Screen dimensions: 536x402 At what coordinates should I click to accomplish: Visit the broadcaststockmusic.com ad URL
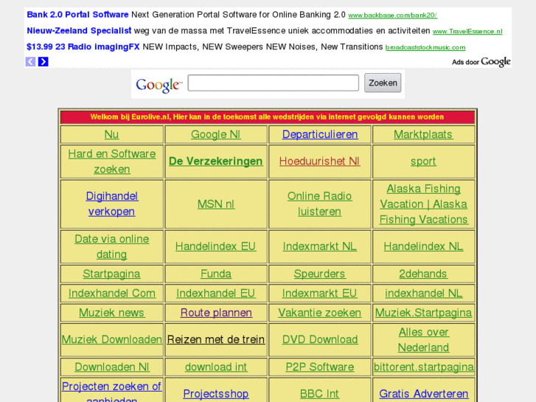click(425, 48)
